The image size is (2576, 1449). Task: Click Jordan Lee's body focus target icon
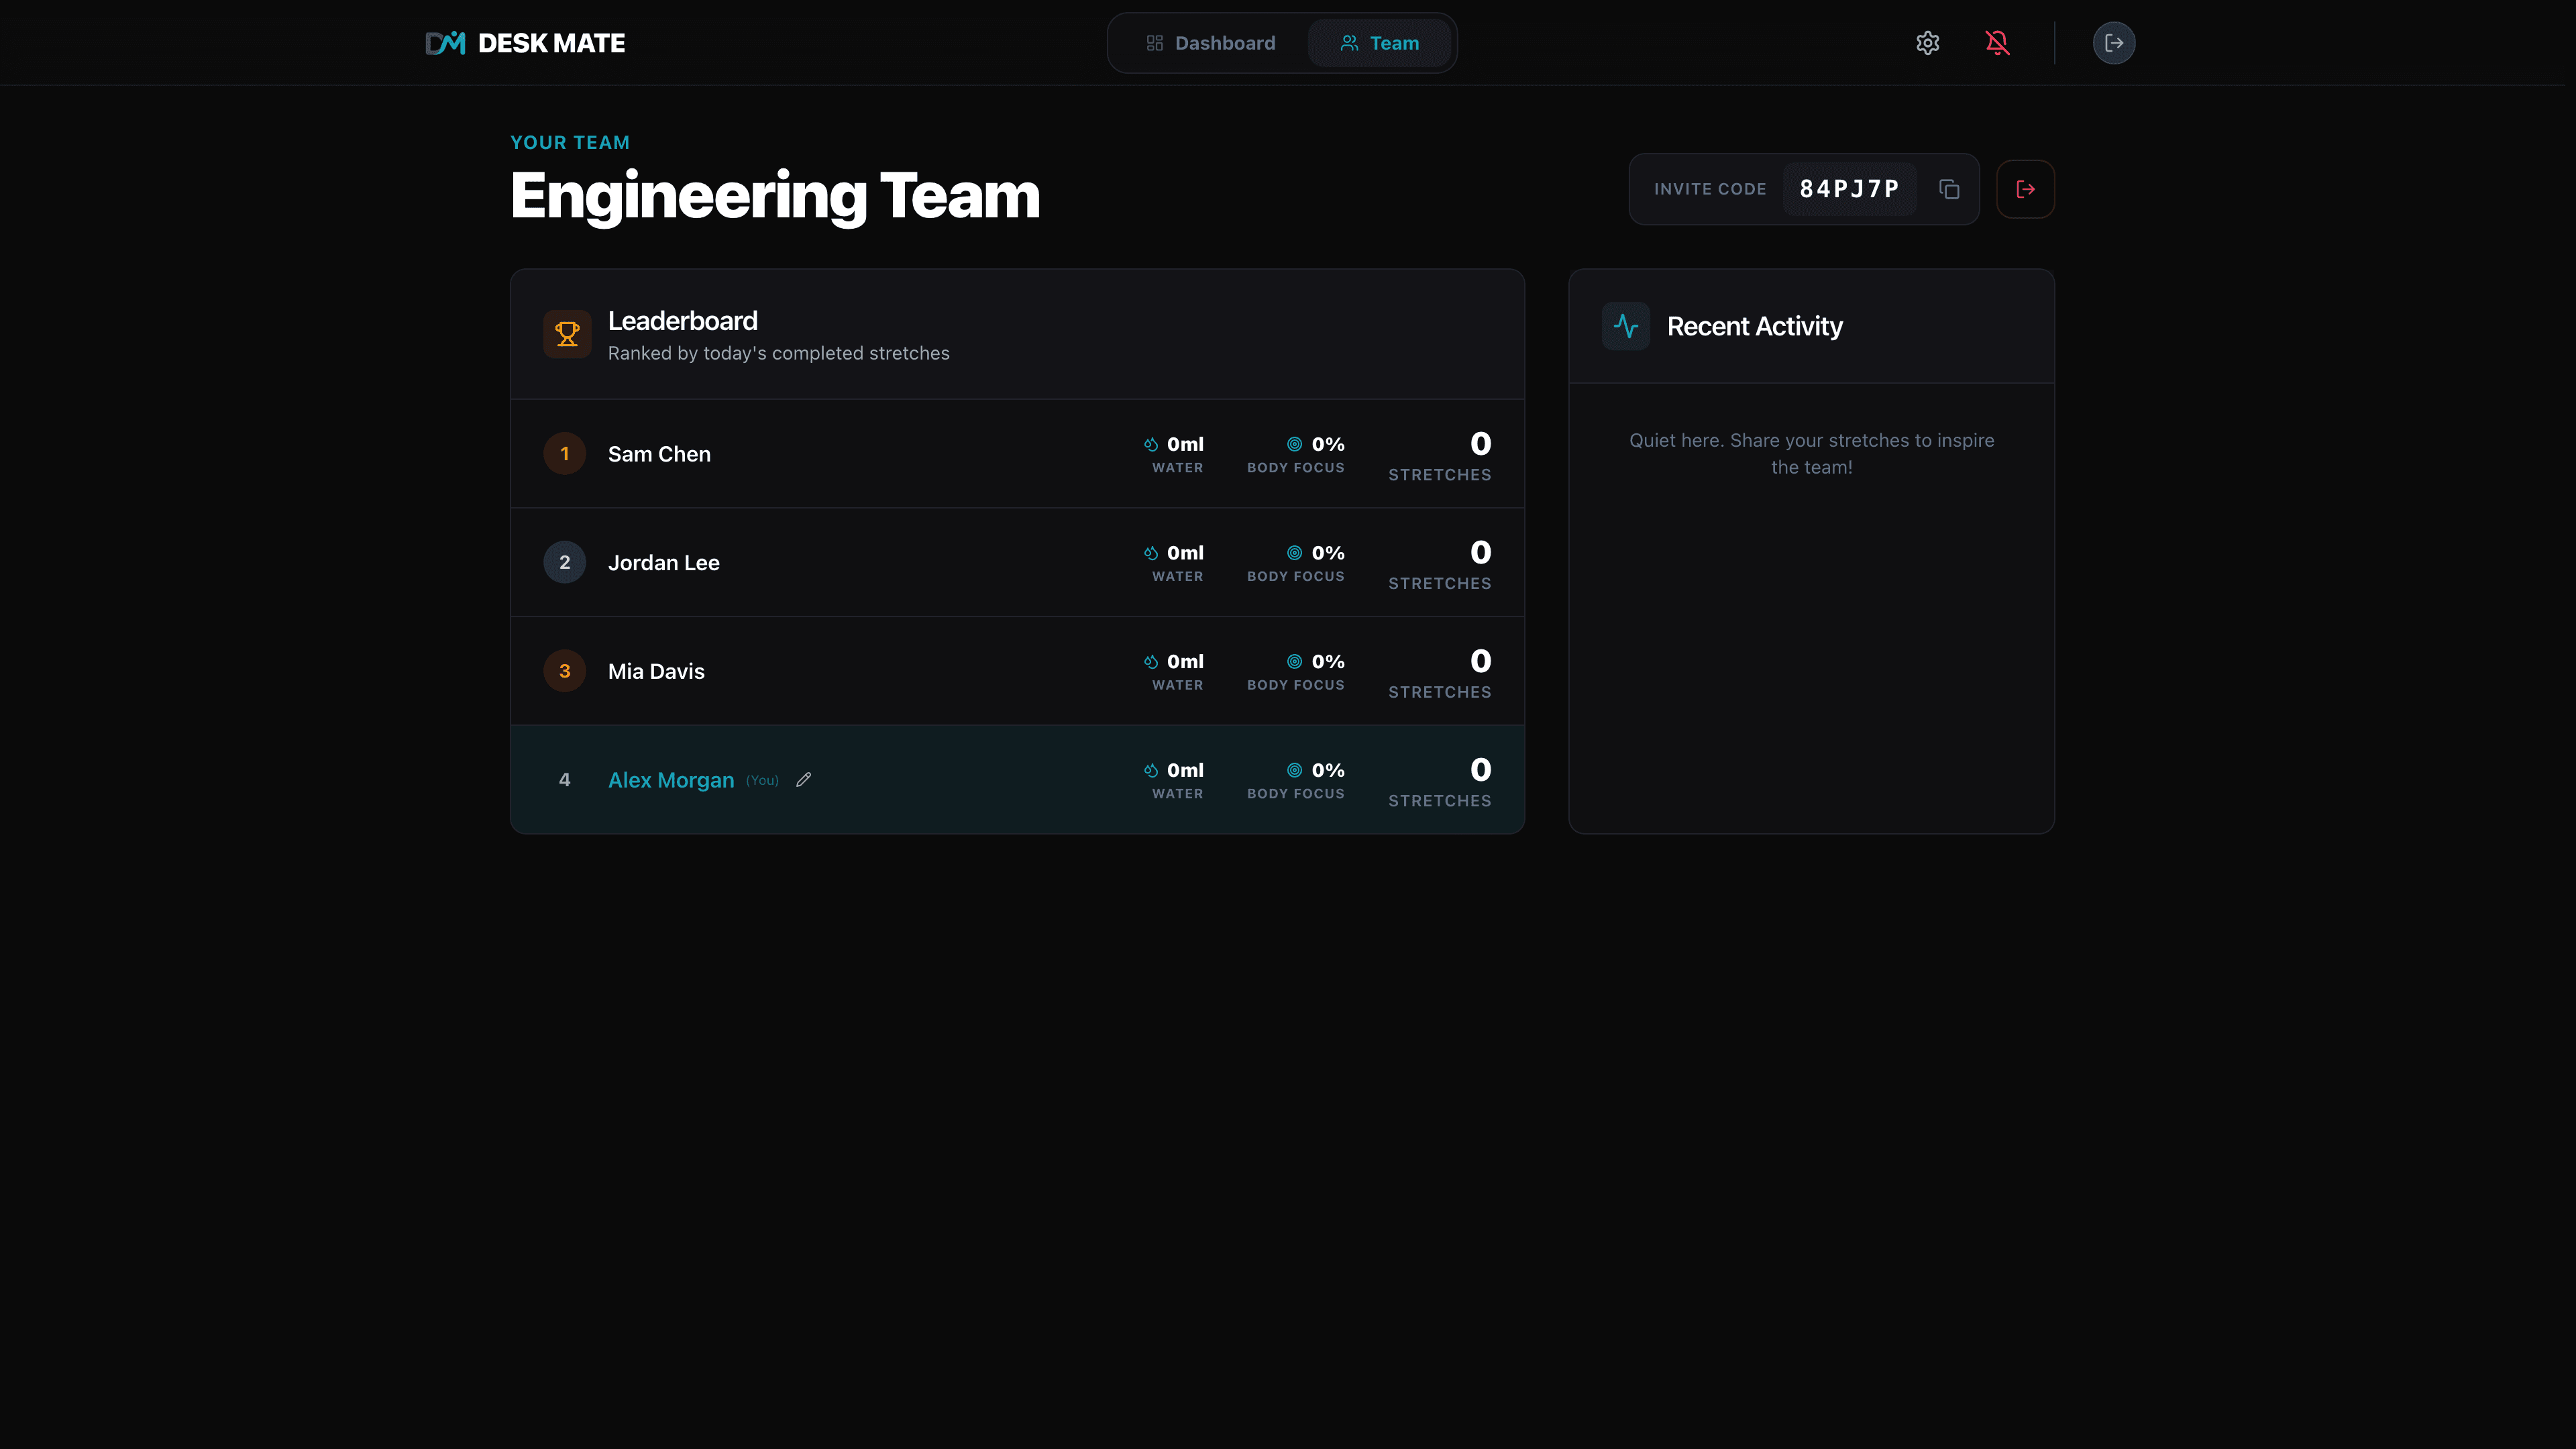pyautogui.click(x=1294, y=553)
